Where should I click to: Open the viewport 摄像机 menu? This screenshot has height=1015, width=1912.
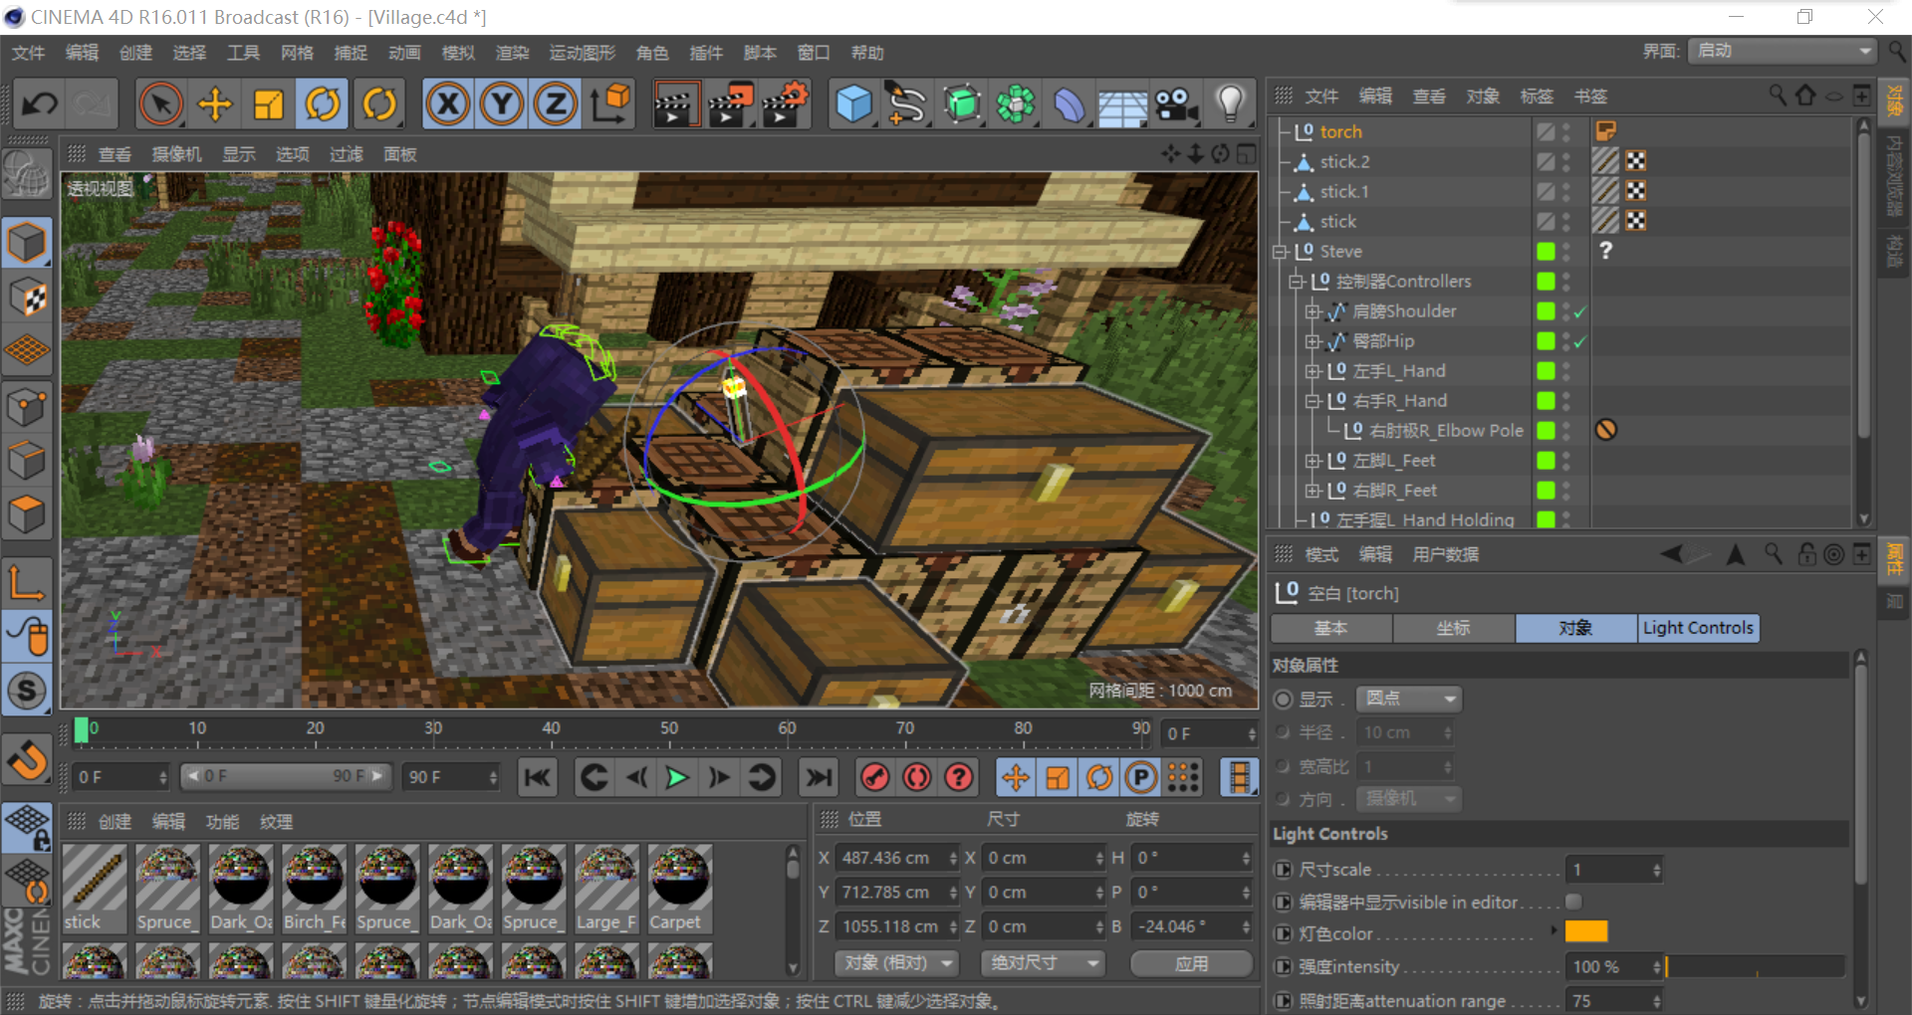pos(176,154)
